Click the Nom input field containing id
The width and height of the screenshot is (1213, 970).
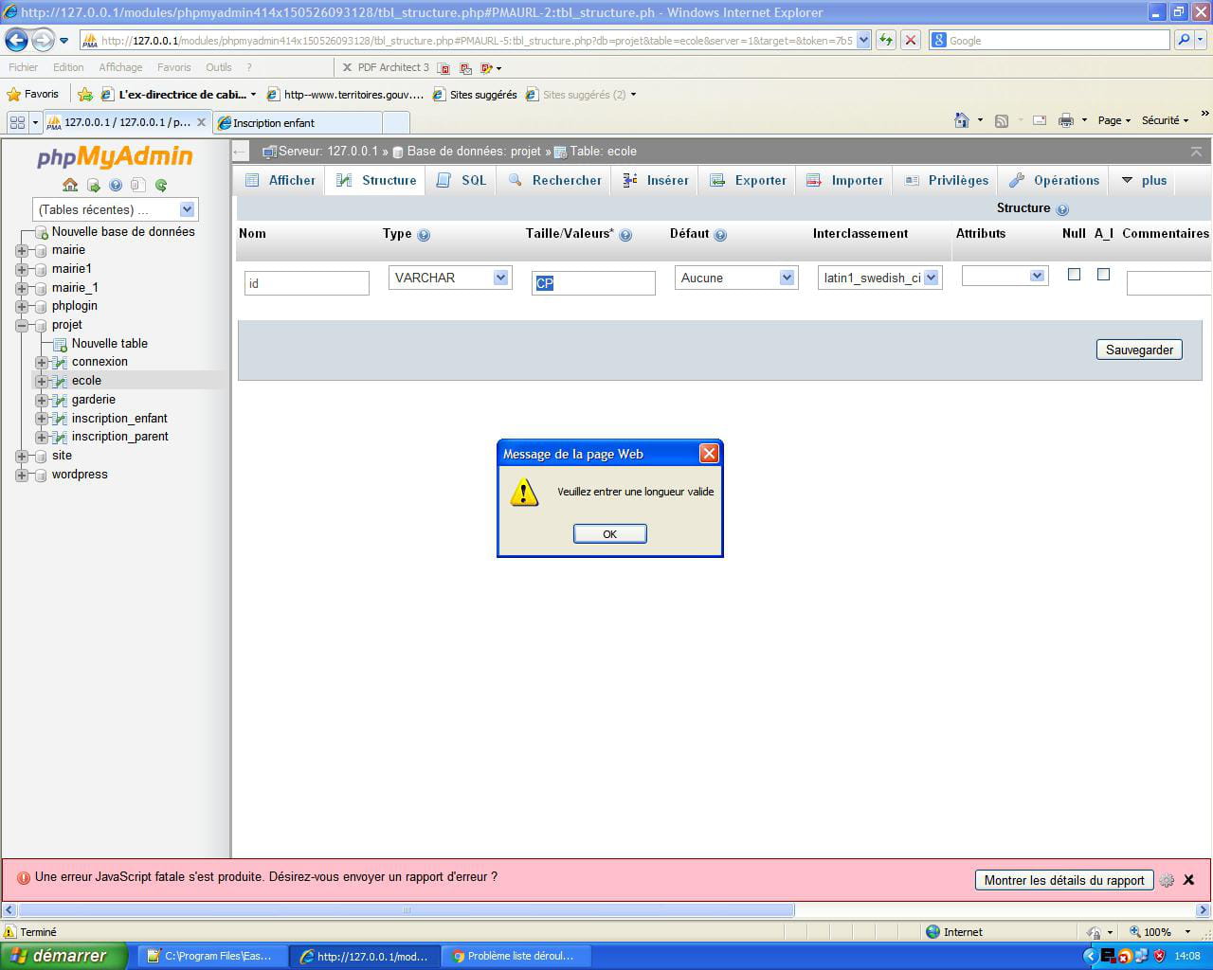tap(307, 282)
